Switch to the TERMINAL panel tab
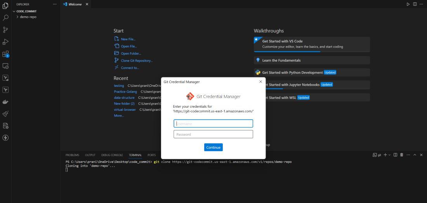This screenshot has width=427, height=203. click(135, 155)
